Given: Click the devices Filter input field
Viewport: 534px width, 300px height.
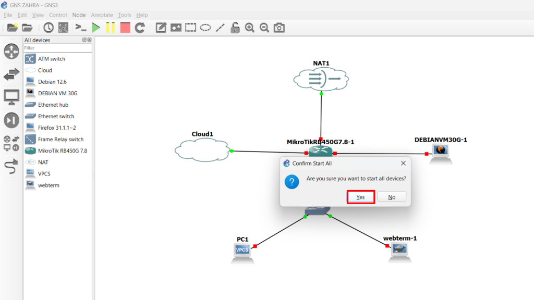Looking at the screenshot, I should click(57, 48).
